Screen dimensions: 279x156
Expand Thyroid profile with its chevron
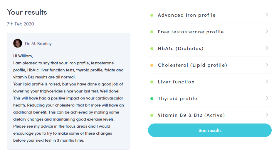point(267,98)
